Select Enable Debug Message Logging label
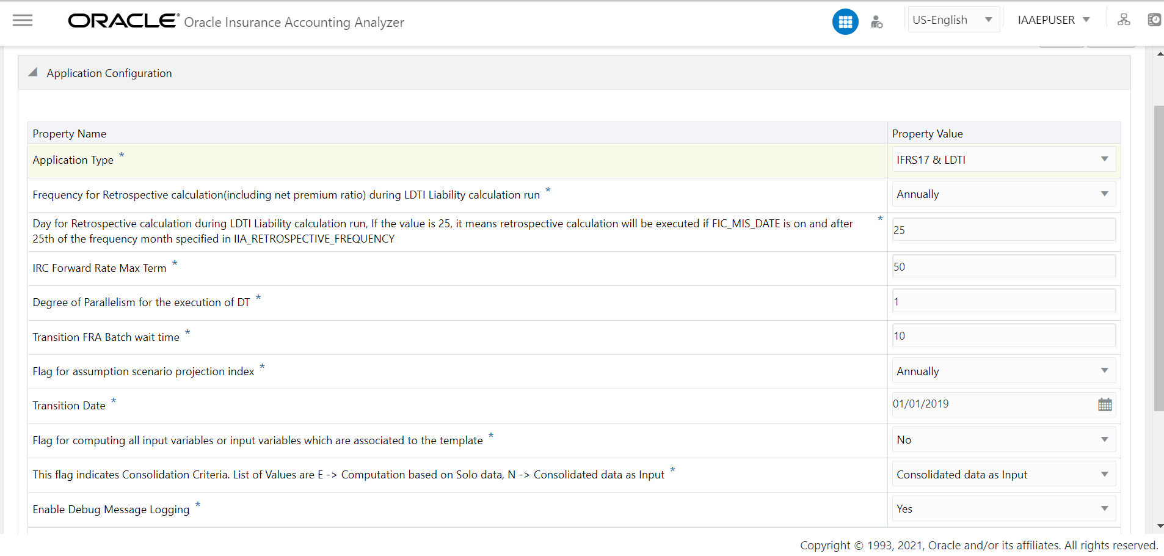 [x=111, y=510]
